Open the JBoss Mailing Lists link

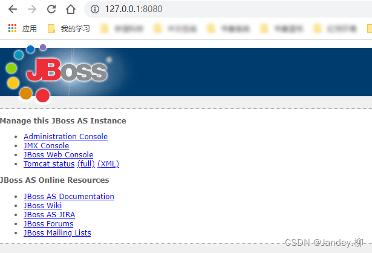click(57, 233)
